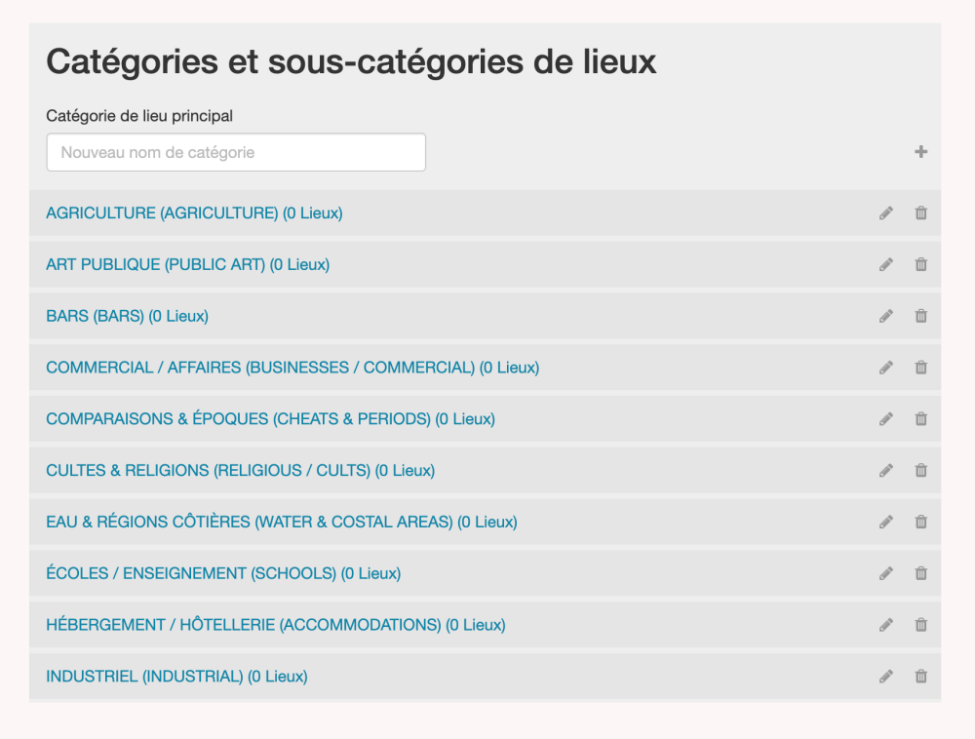Delete the BARS category via trash icon
The width and height of the screenshot is (975, 739).
[920, 316]
